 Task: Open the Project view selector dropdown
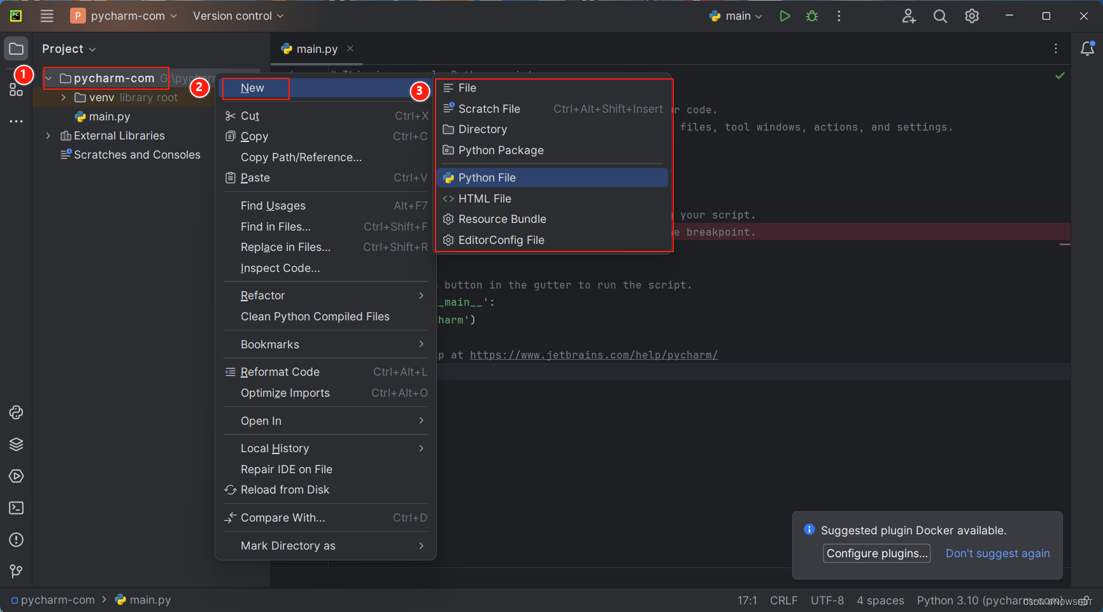click(69, 49)
